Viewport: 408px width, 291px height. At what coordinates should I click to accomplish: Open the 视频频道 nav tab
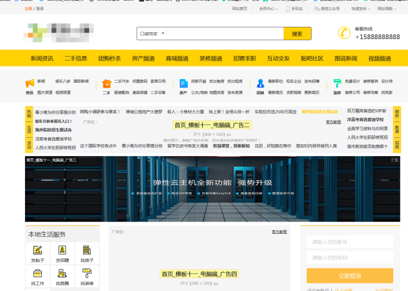point(379,58)
